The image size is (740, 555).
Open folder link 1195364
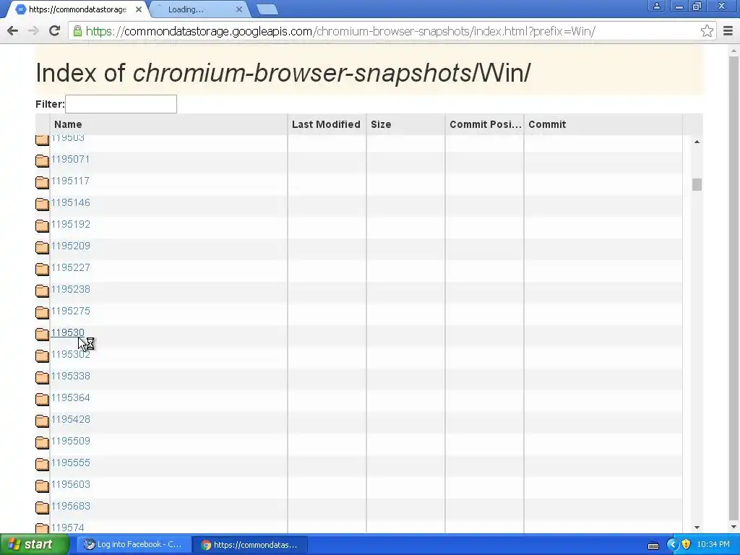click(70, 398)
